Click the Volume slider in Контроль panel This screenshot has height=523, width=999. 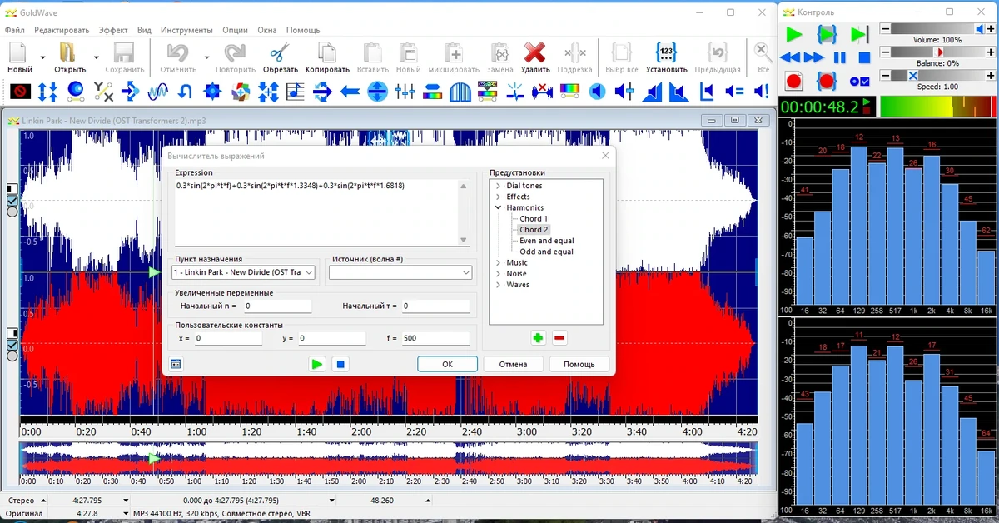pyautogui.click(x=937, y=29)
